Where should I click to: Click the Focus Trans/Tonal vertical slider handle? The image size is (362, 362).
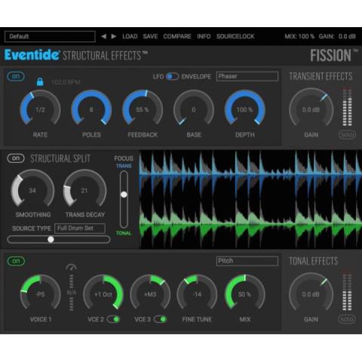point(124,195)
